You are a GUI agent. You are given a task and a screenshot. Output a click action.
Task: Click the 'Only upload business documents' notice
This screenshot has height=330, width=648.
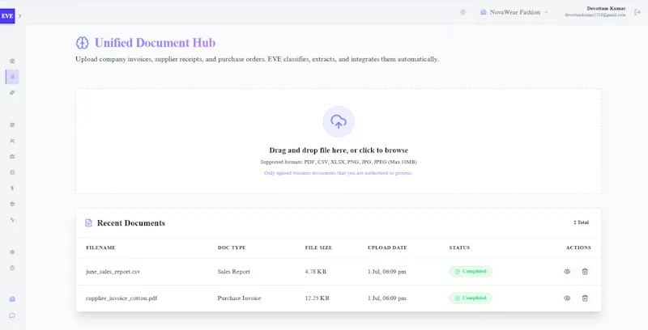click(x=339, y=173)
